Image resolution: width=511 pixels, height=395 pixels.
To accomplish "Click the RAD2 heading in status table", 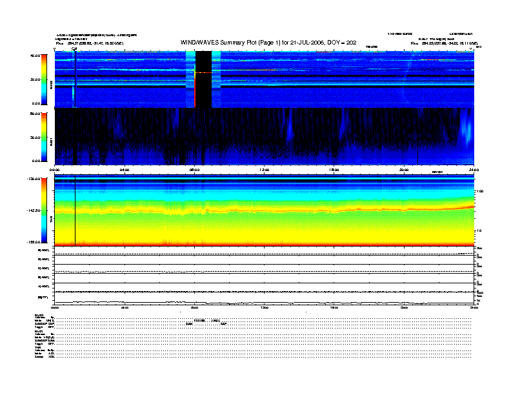I will click(39, 315).
